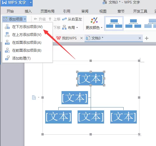Open the 章节 ribbon tab
This screenshot has height=146, width=156.
[121, 11]
